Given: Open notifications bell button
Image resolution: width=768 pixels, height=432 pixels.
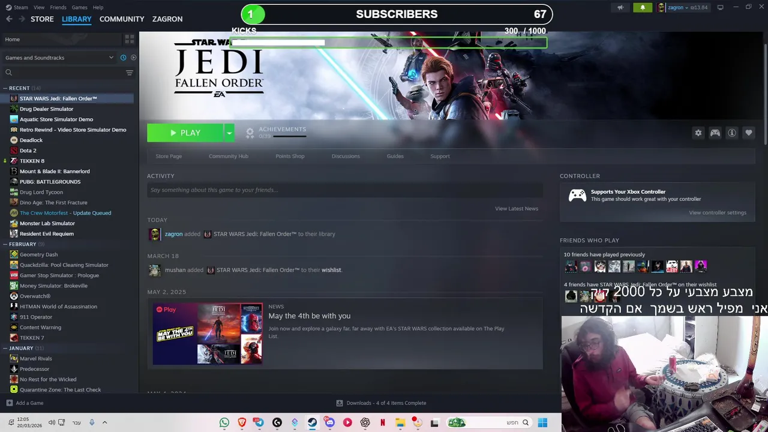Looking at the screenshot, I should click(643, 8).
